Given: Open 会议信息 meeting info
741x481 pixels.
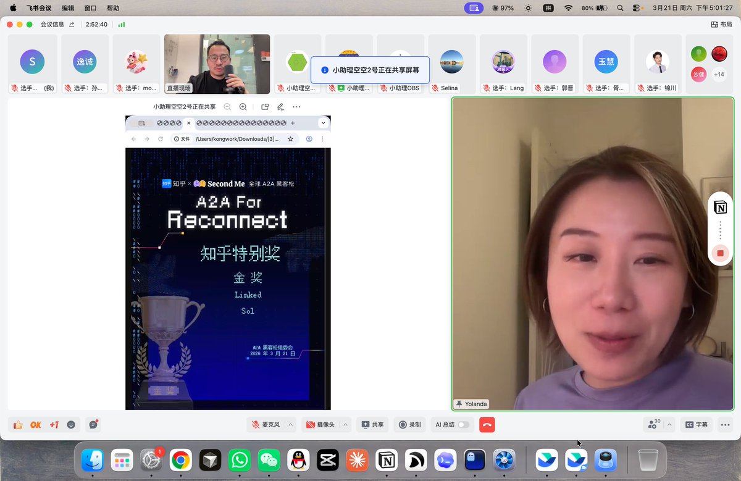Looking at the screenshot, I should 52,25.
